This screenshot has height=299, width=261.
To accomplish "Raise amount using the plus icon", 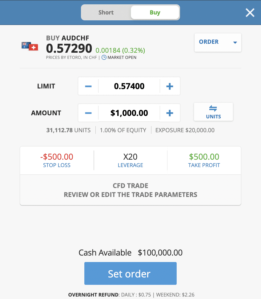I will 170,113.
